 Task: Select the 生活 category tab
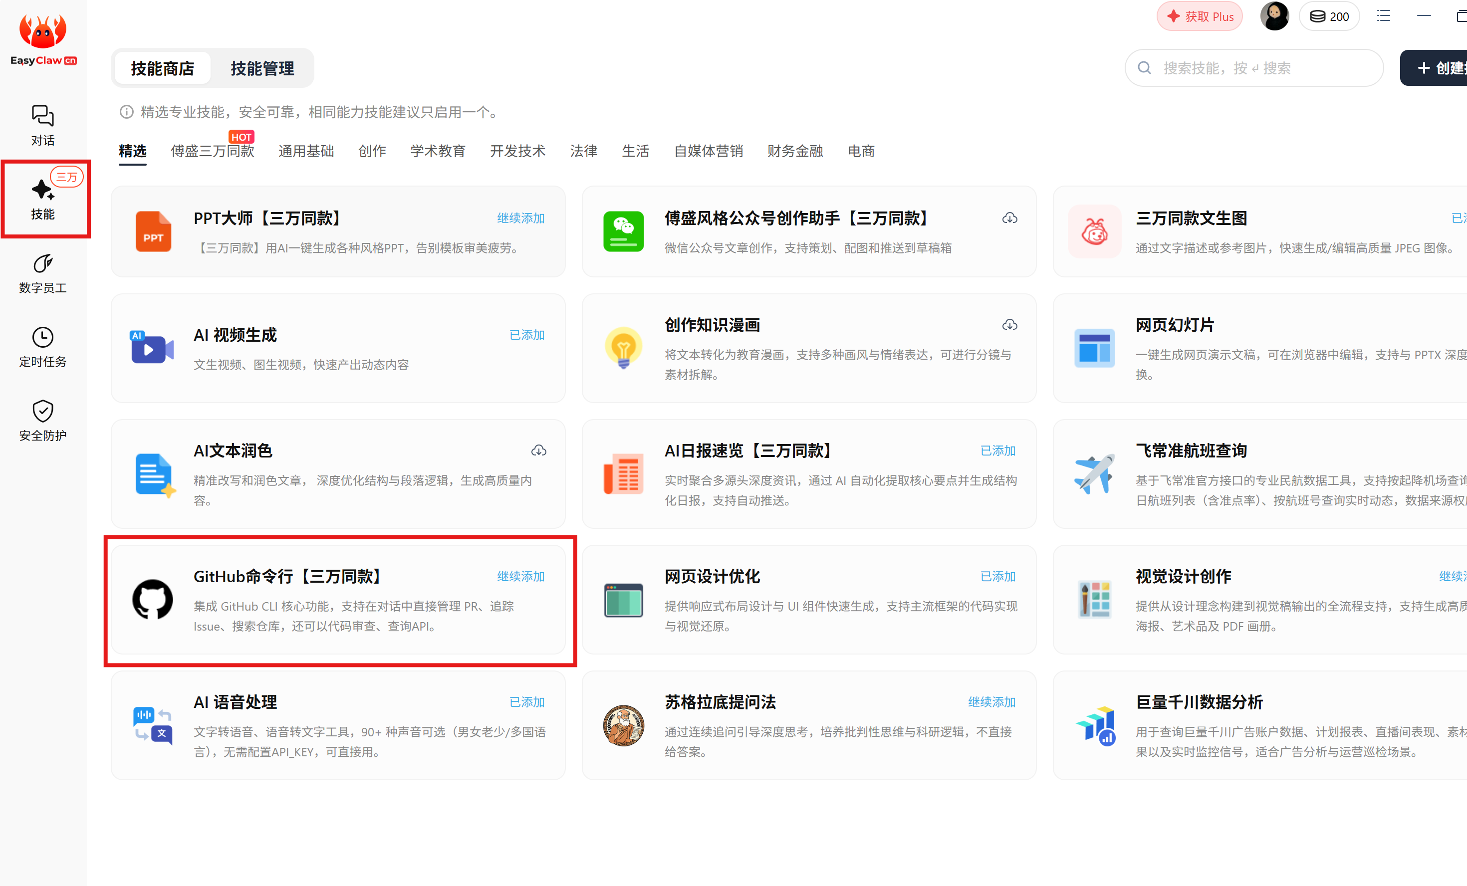pos(635,151)
